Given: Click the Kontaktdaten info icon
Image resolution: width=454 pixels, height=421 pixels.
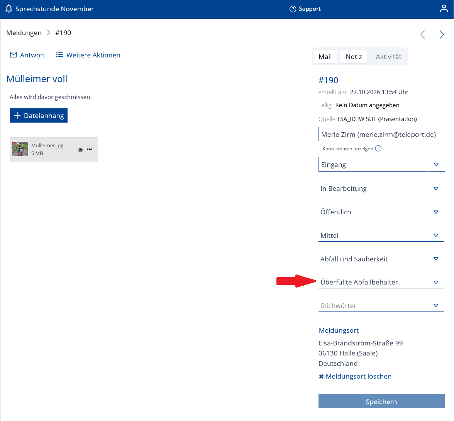Looking at the screenshot, I should [378, 148].
